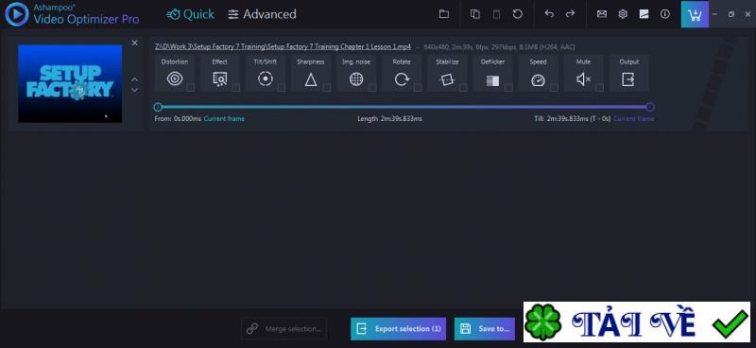Click video info text 640x480, 2m:39s

499,47
